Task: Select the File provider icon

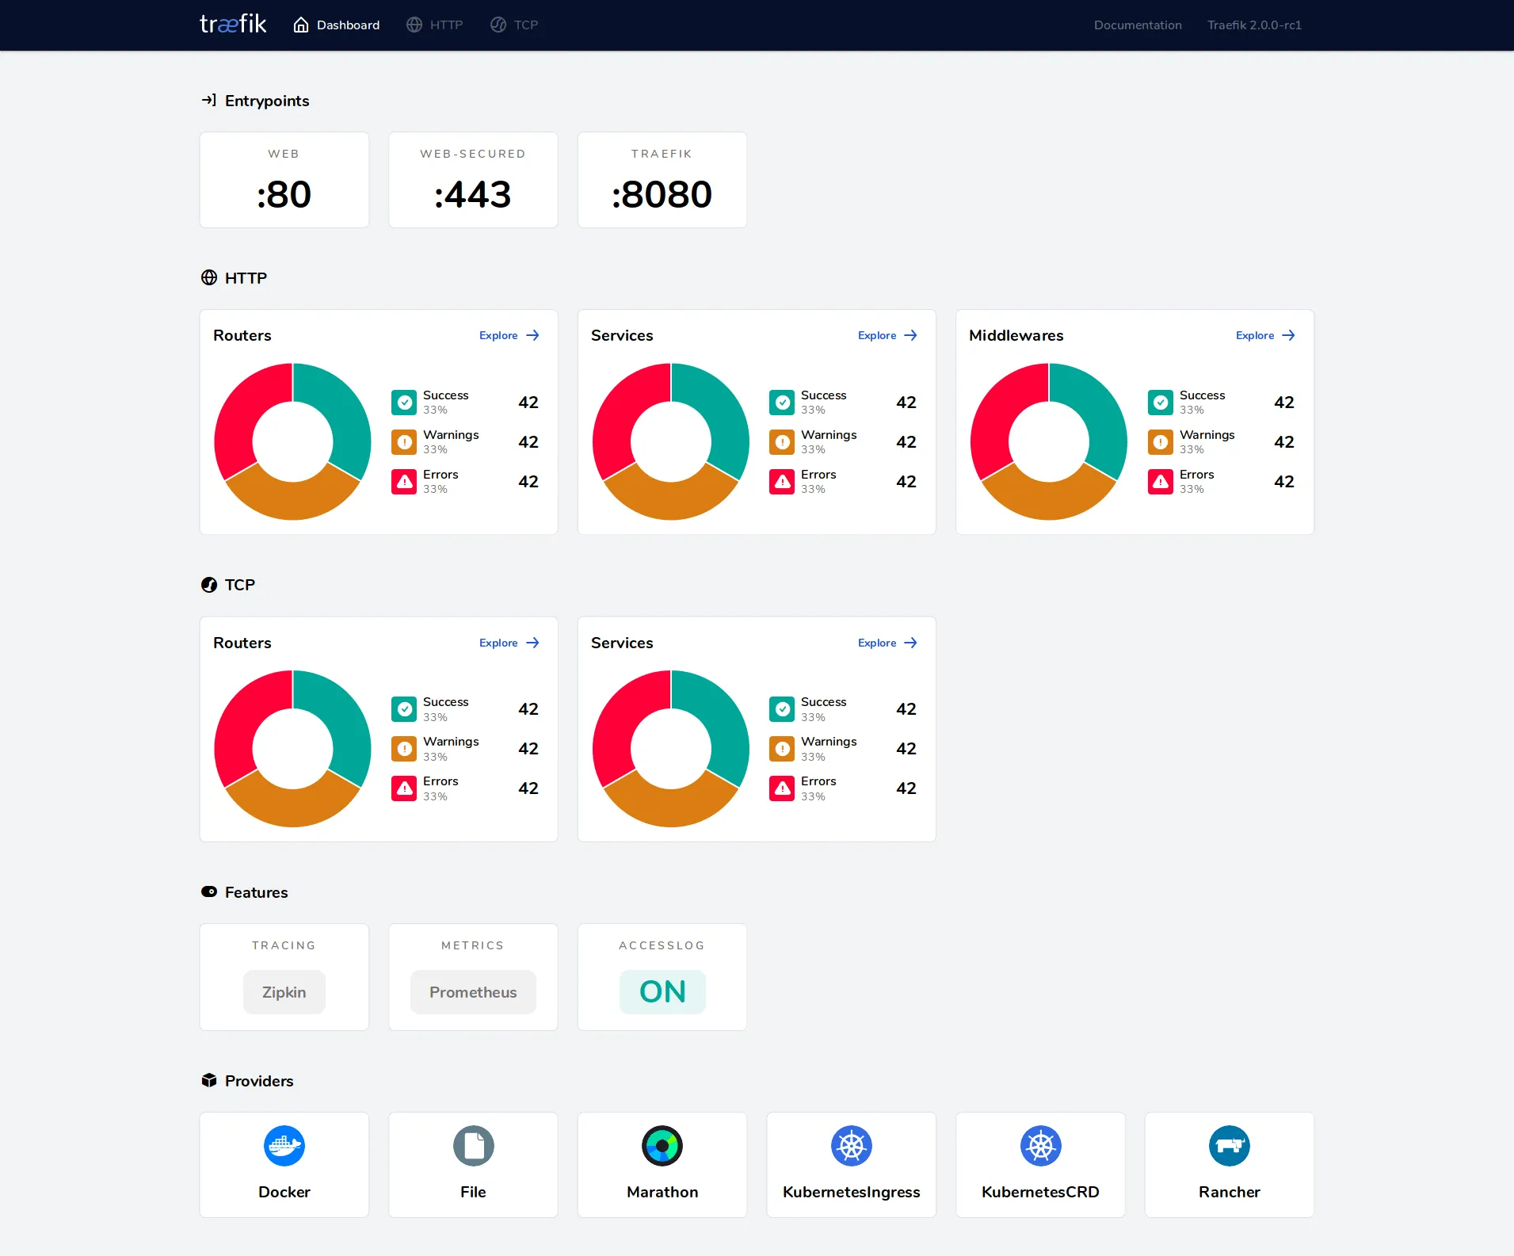Action: [472, 1146]
